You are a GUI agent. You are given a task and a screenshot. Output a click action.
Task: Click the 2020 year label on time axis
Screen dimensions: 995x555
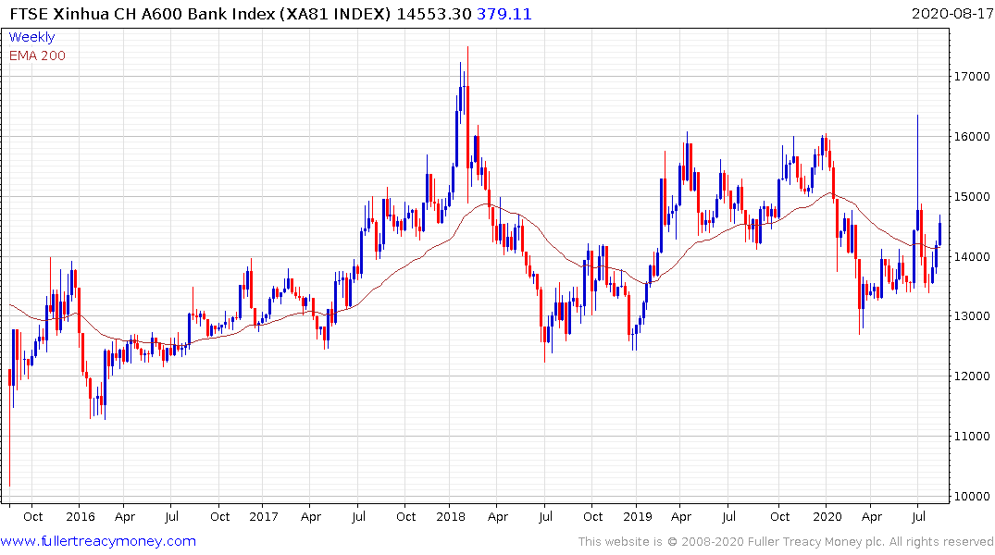point(827,516)
